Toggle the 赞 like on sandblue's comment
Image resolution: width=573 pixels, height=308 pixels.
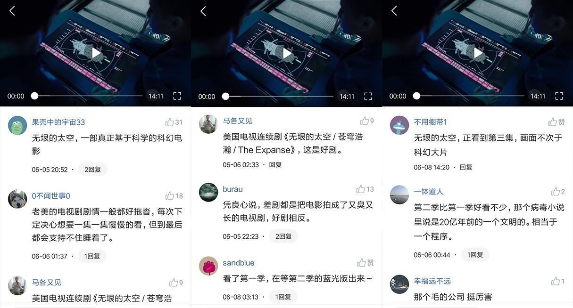pyautogui.click(x=365, y=263)
